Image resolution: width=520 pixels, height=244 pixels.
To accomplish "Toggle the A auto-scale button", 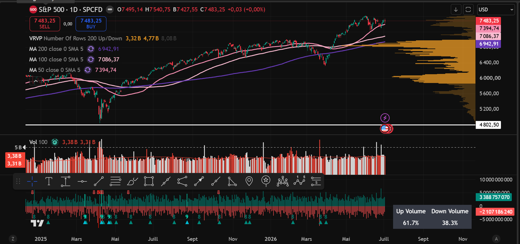I will 496,239.
